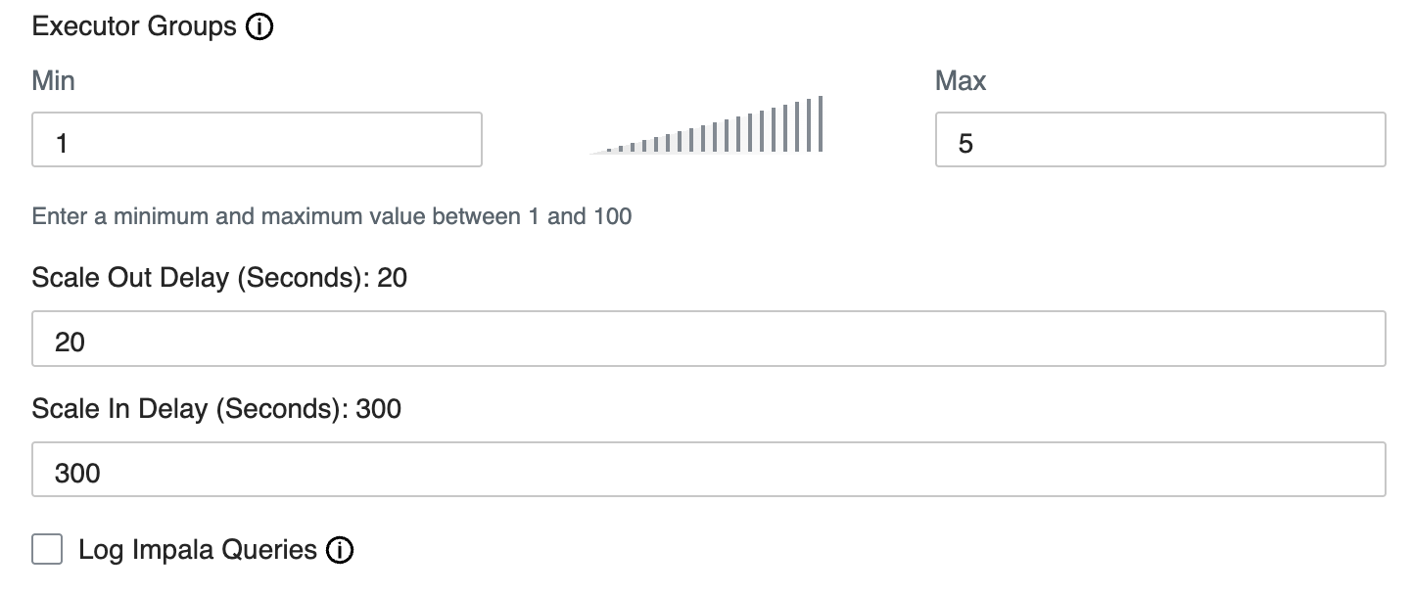Open the Log Impala Queries info tooltip icon
1412x595 pixels.
click(x=340, y=550)
